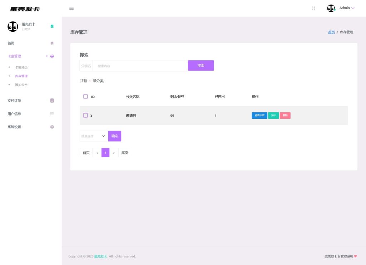Click the Admin avatar picture
366x265 pixels.
pos(331,8)
